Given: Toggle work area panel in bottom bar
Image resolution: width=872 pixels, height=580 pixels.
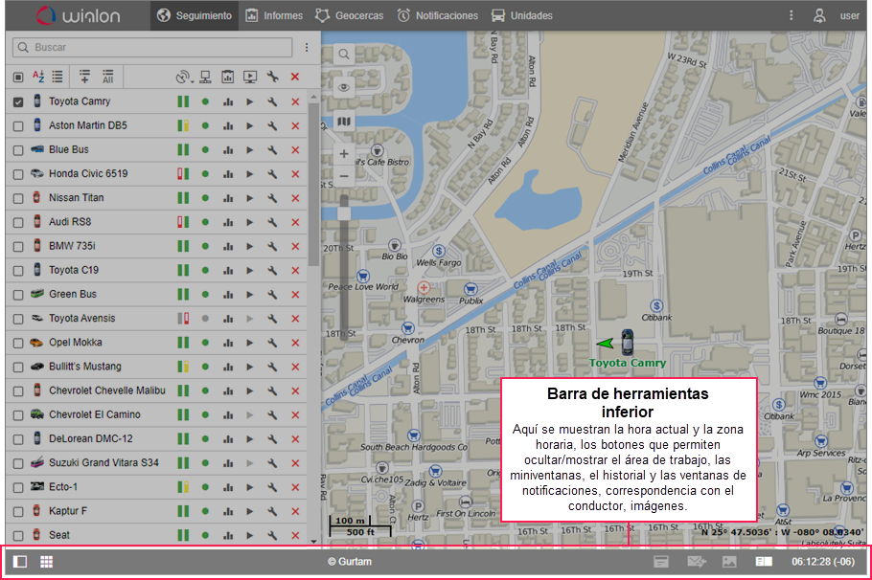Looking at the screenshot, I should click(20, 562).
